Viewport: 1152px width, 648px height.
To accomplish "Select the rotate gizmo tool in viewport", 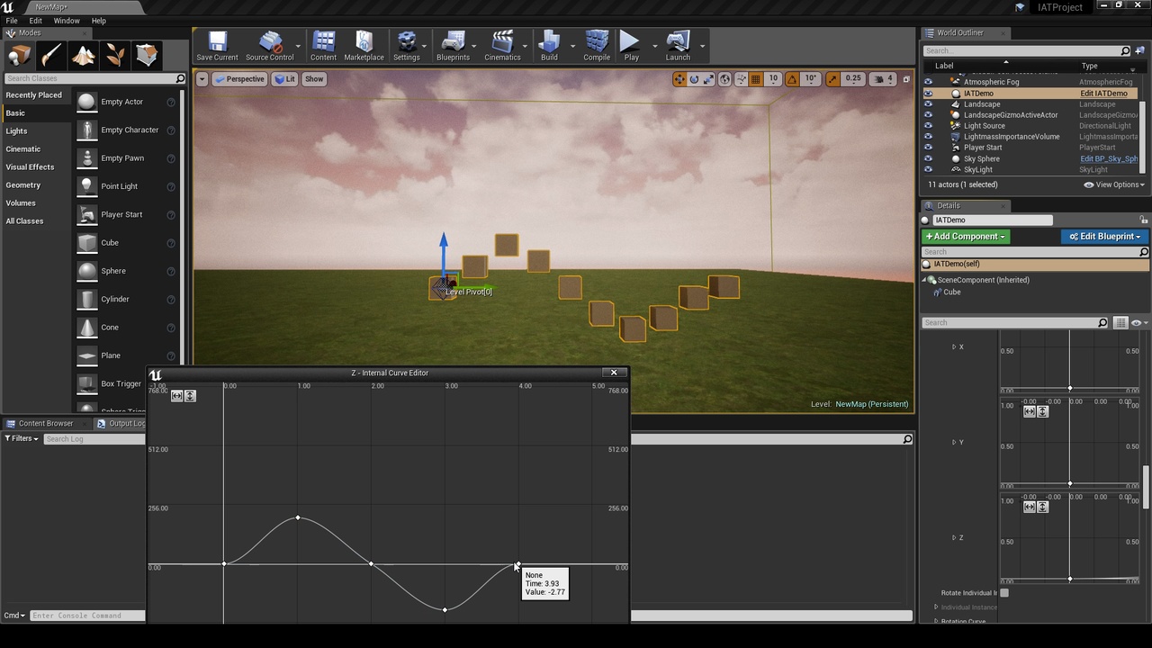I will (x=694, y=79).
